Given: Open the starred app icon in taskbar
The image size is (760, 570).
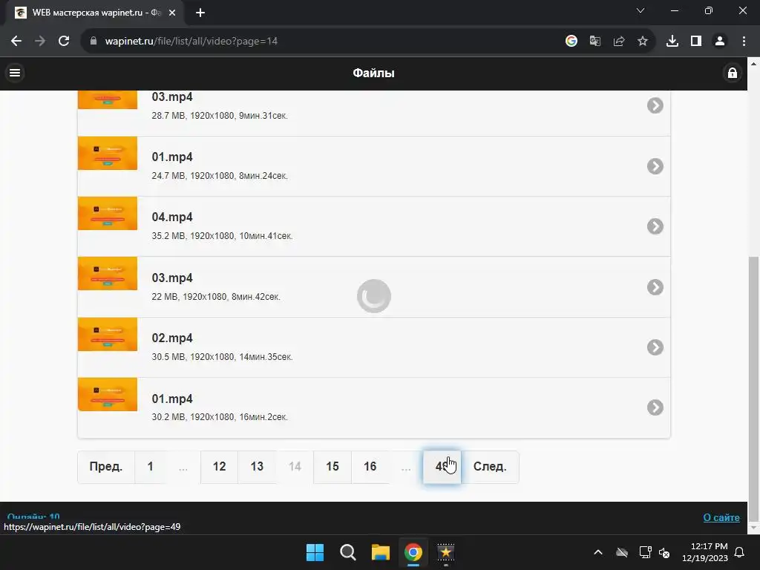Looking at the screenshot, I should pyautogui.click(x=446, y=552).
